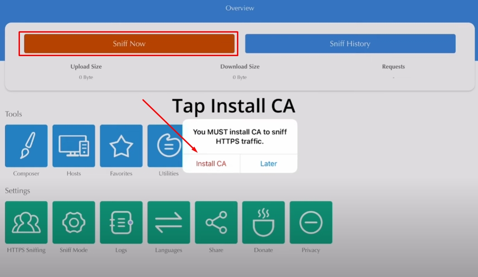Tap the Share icon tile

pos(216,222)
